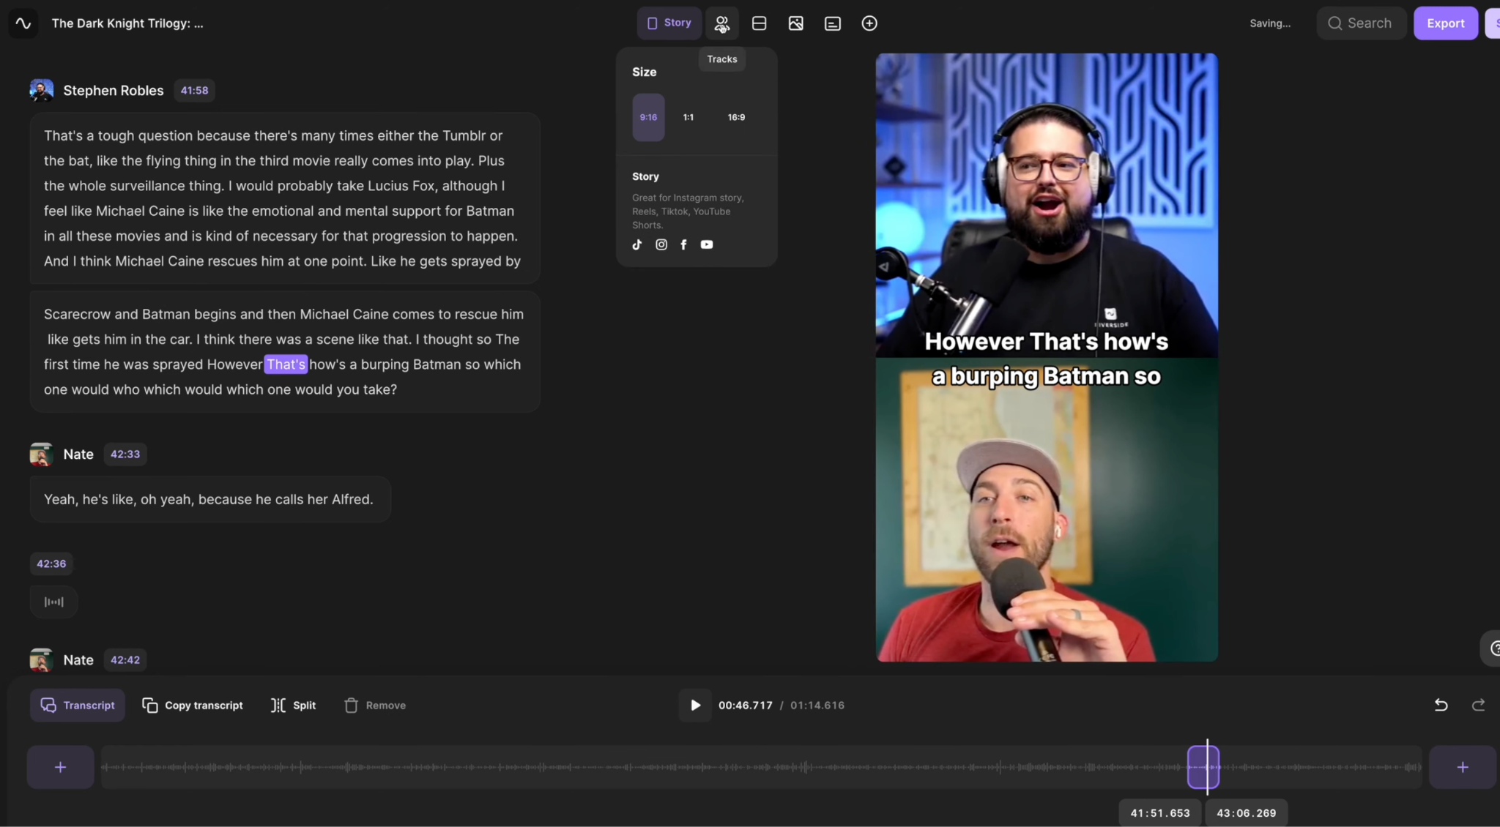Toggle the Transcript view button
This screenshot has width=1500, height=827.
point(78,706)
